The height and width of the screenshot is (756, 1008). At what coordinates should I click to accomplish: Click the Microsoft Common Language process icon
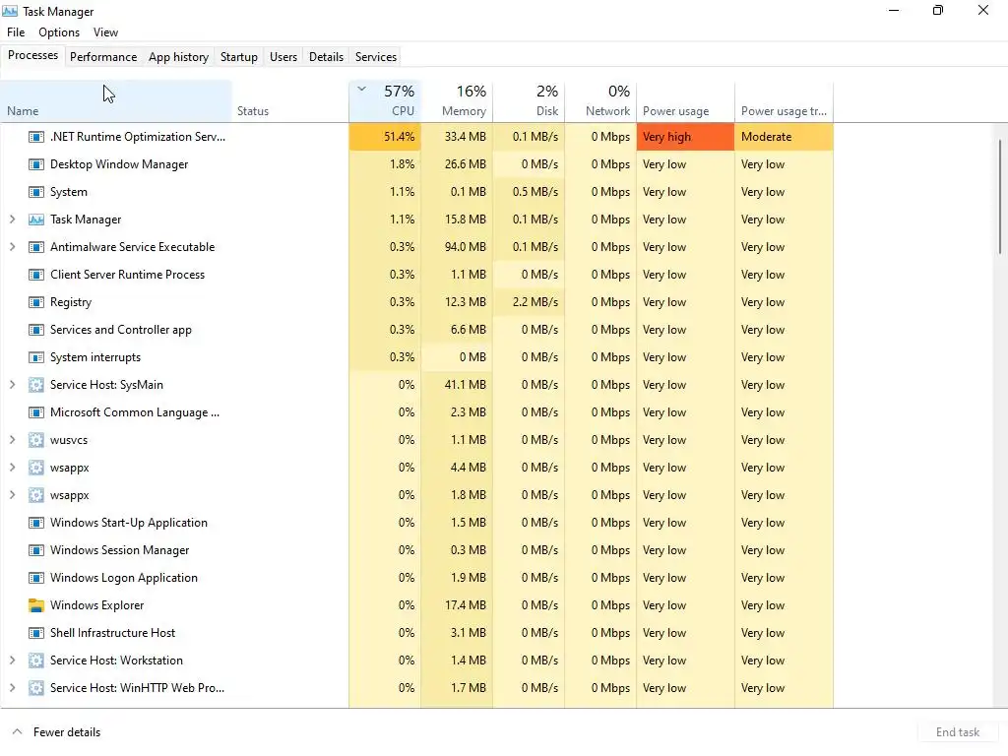point(36,412)
